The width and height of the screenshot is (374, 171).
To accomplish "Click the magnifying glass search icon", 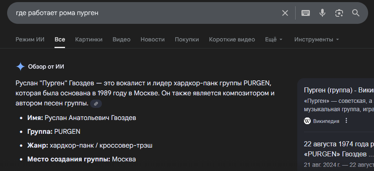I will coord(356,13).
